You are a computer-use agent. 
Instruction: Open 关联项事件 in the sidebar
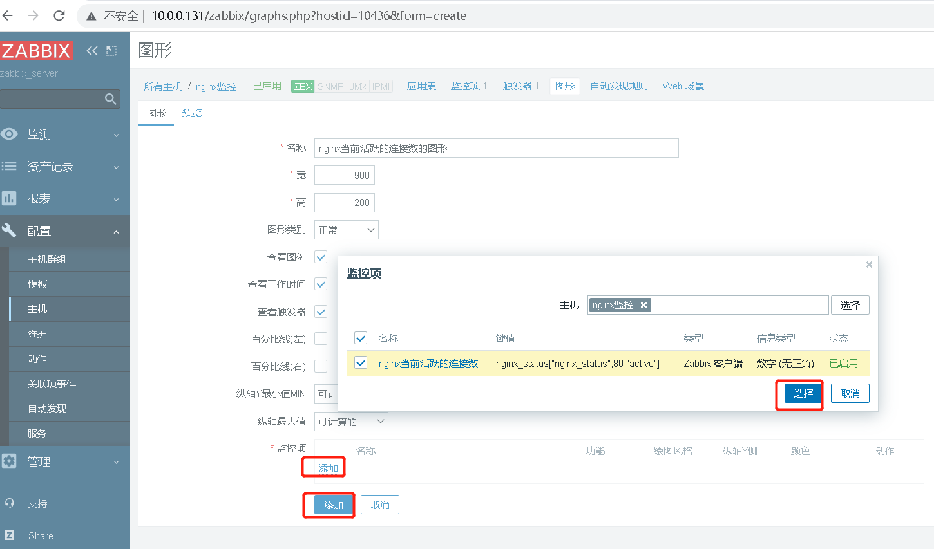point(70,384)
